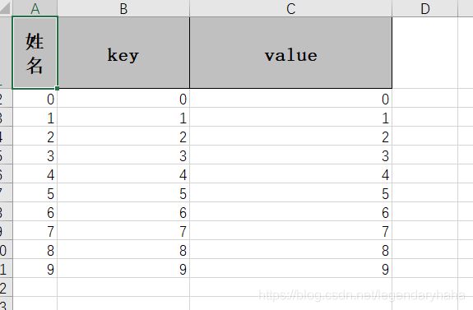Click empty cell in column B below 9
The height and width of the screenshot is (310, 473).
[x=123, y=287]
